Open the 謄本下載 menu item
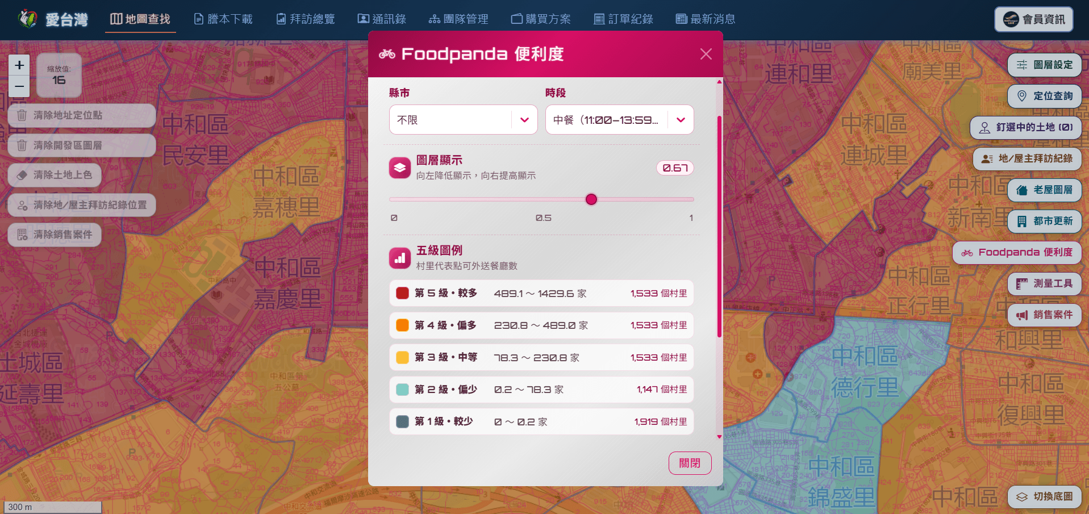 223,19
